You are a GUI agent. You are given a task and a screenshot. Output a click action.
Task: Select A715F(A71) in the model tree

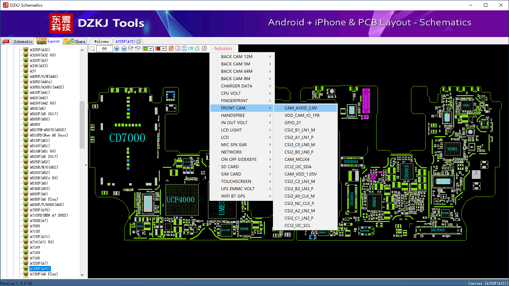pos(40,237)
